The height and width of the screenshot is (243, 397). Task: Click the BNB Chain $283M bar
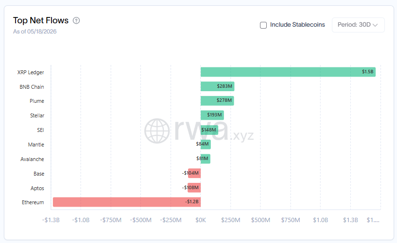pos(218,86)
